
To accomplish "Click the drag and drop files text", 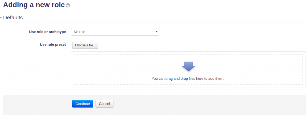I will (188, 79).
